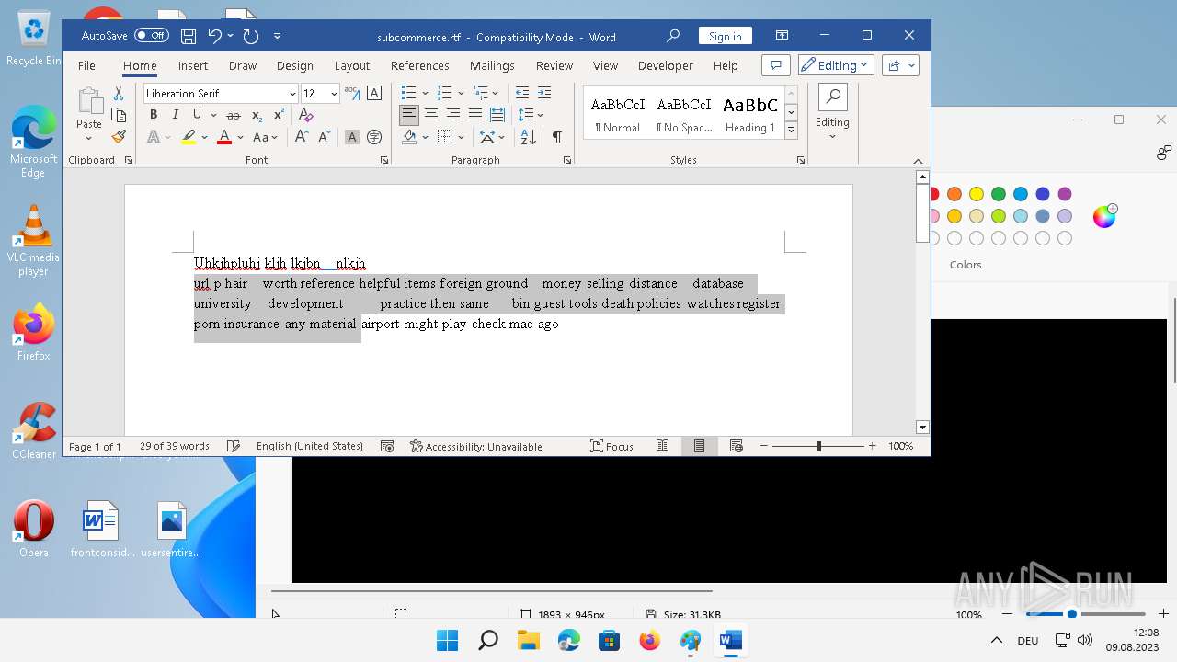Open the font size dropdown
The image size is (1177, 662).
coord(334,94)
